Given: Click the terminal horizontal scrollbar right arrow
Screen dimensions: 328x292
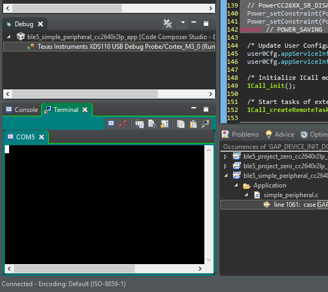Looking at the screenshot, I should click(x=200, y=268).
